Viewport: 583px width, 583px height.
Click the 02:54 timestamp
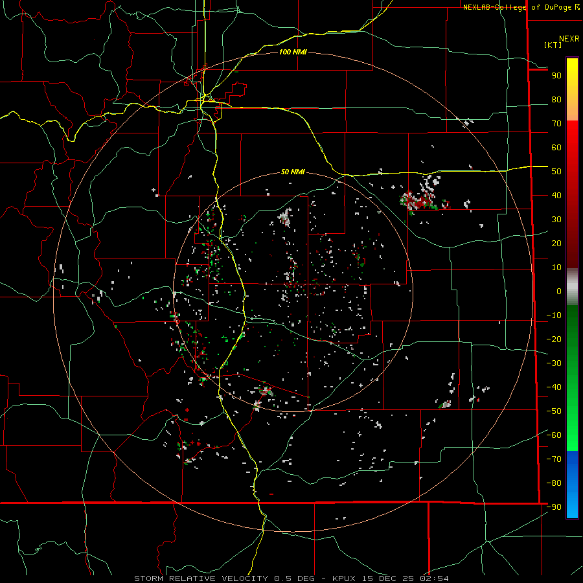[x=434, y=578]
